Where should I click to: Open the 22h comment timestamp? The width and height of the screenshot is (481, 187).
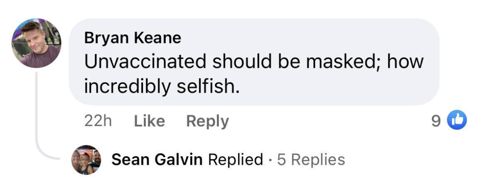coord(98,121)
